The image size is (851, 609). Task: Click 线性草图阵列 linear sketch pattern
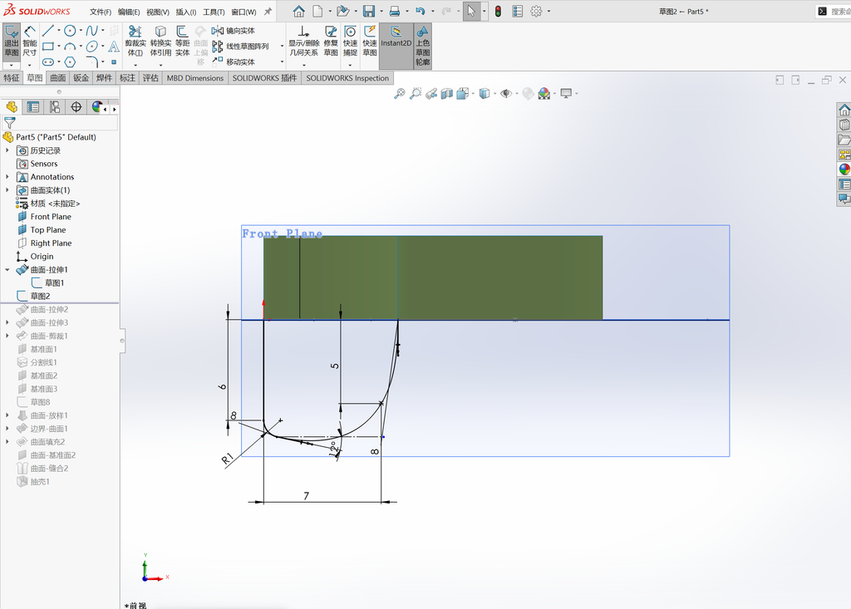pos(240,47)
